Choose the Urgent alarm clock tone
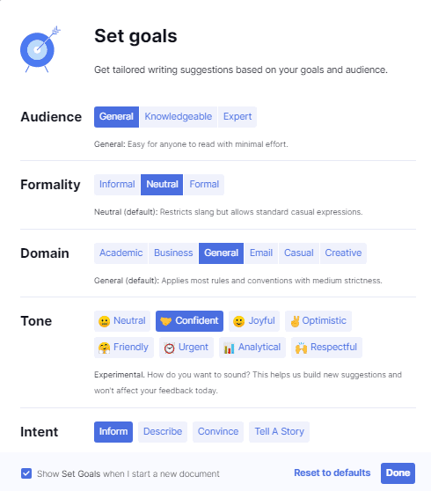 tap(186, 348)
